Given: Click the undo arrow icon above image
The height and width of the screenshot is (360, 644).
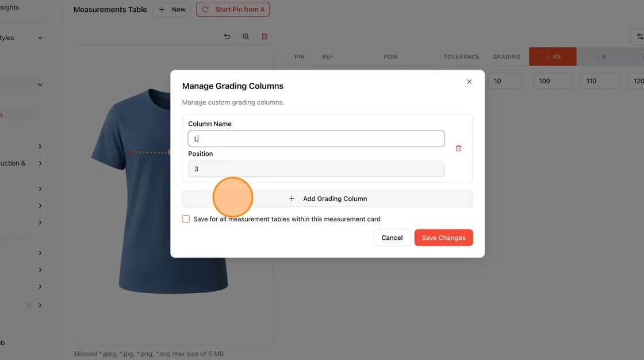Looking at the screenshot, I should coord(227,37).
